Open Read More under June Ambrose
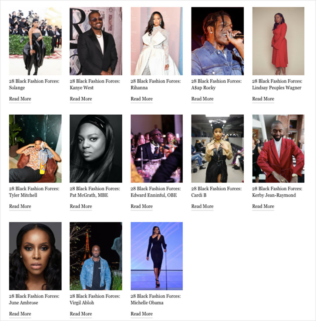Screen dimensions: 316x321 point(20,314)
